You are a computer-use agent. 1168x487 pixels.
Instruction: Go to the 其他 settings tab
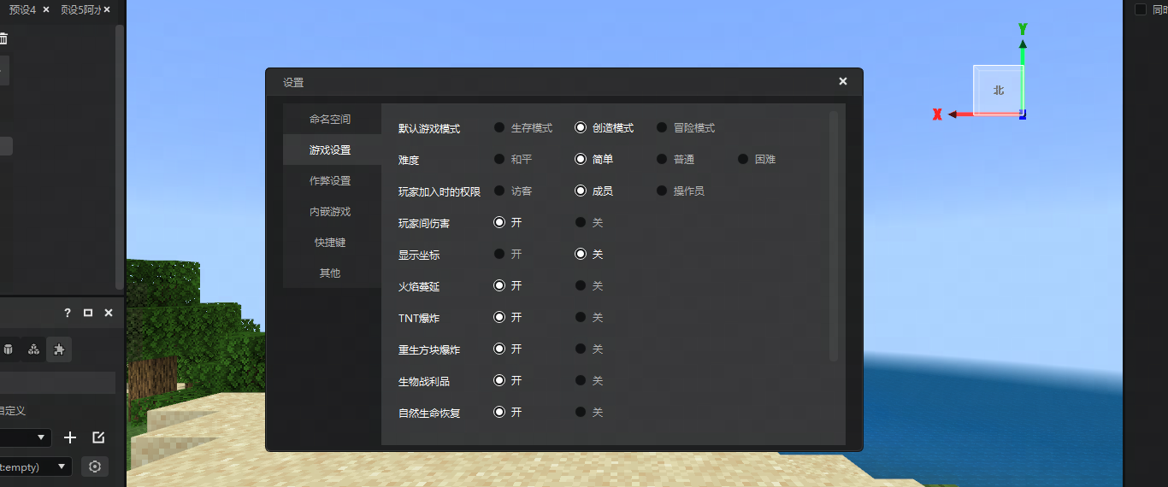coord(331,273)
